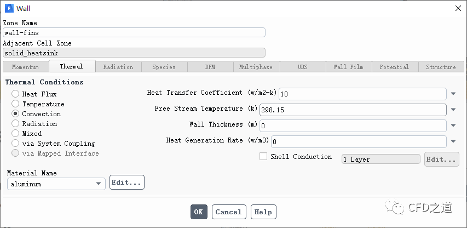Switch to the Momentum tab

(25, 67)
